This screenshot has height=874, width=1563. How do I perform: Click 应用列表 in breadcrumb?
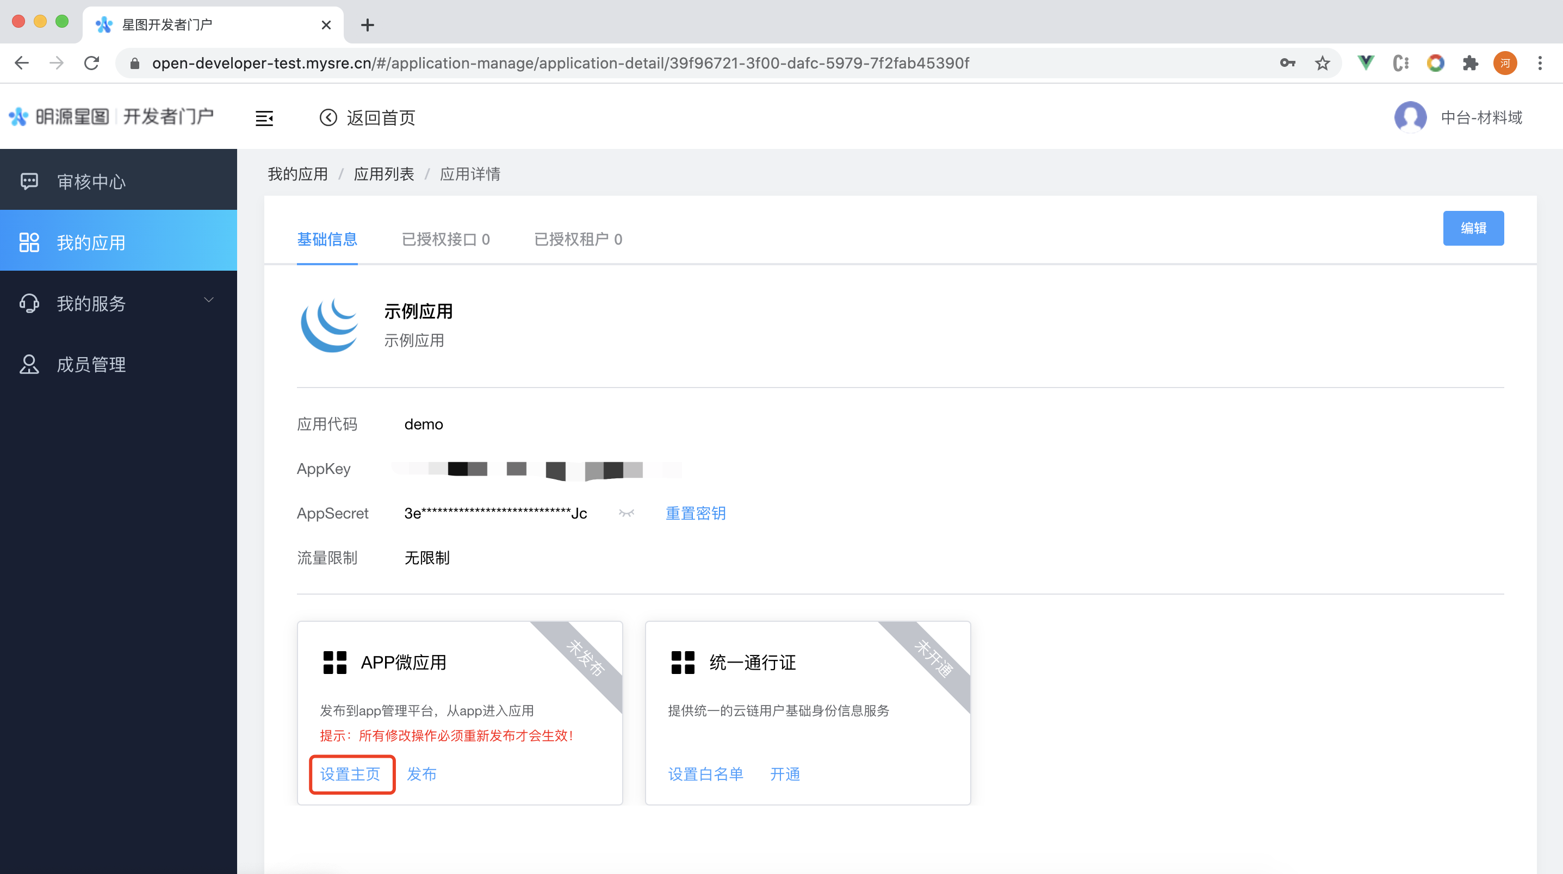pyautogui.click(x=383, y=174)
